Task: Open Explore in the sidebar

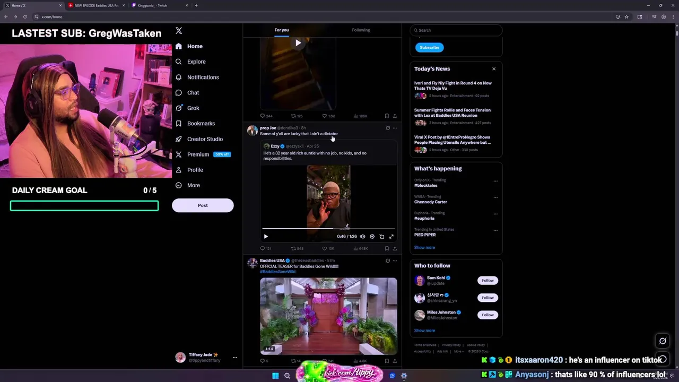Action: click(x=190, y=62)
